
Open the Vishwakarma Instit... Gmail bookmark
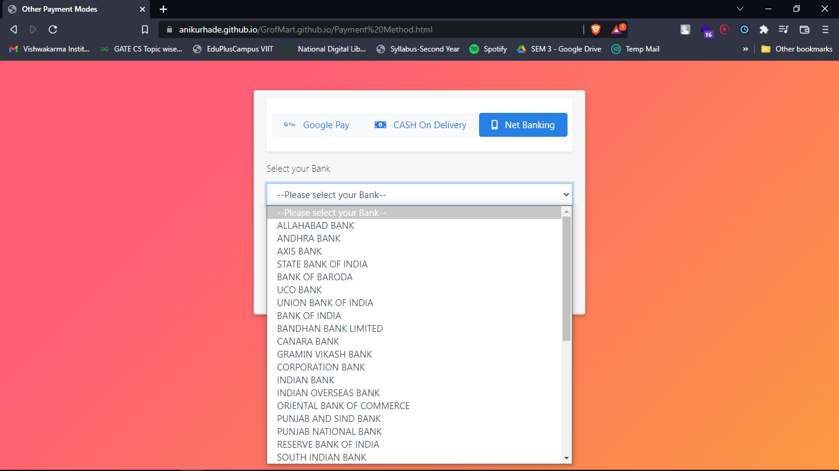(50, 49)
